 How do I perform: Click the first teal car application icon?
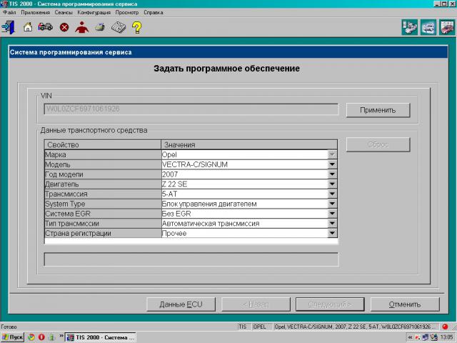coord(409,27)
